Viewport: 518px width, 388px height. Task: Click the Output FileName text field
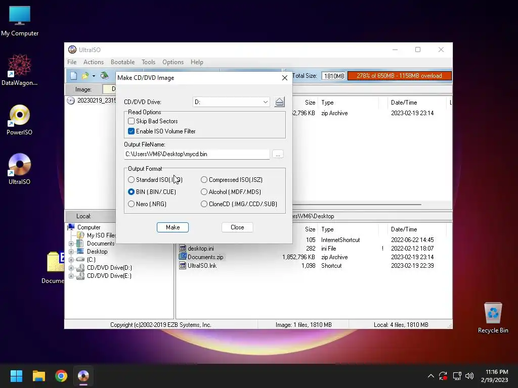(x=197, y=154)
